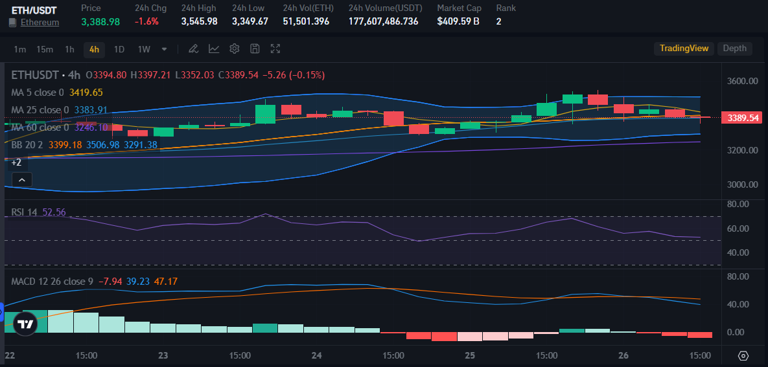Viewport: 768px width, 367px height.
Task: Click the MA 5 value 3419.65
Action: tap(86, 93)
